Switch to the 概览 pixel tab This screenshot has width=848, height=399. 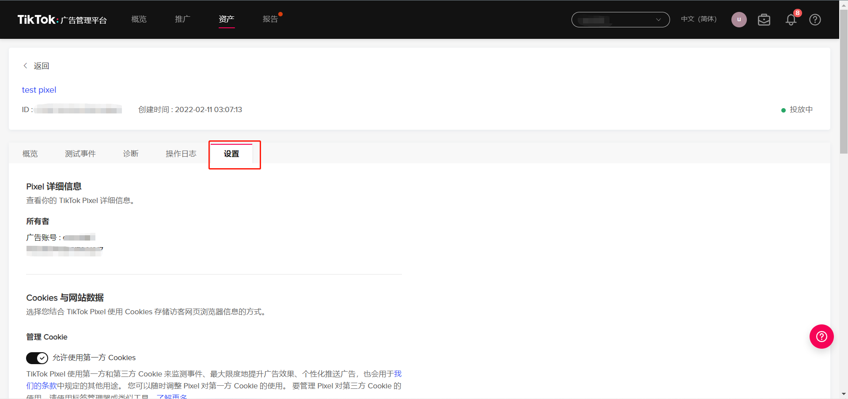(x=30, y=154)
